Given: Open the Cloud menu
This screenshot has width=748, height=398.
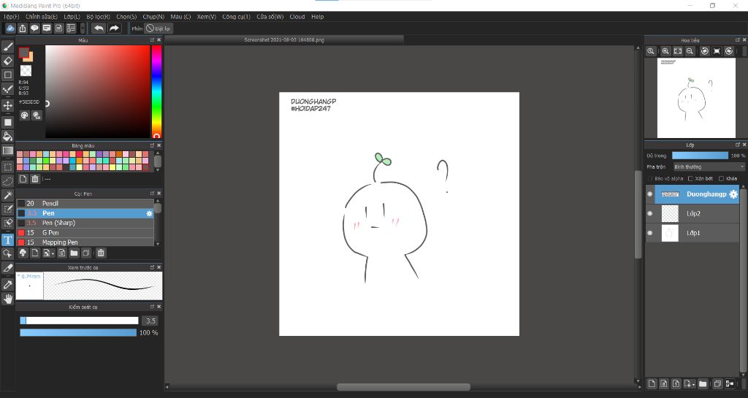Looking at the screenshot, I should coord(297,17).
